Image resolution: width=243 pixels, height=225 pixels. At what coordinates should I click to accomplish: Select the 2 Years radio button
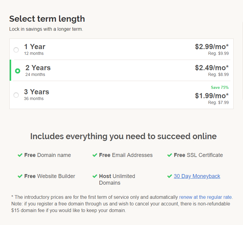coord(17,71)
